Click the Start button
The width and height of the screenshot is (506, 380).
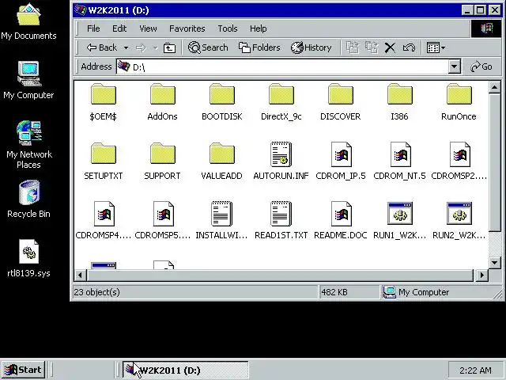(23, 370)
